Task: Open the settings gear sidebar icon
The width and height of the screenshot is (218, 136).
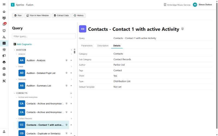Action: 4,75
